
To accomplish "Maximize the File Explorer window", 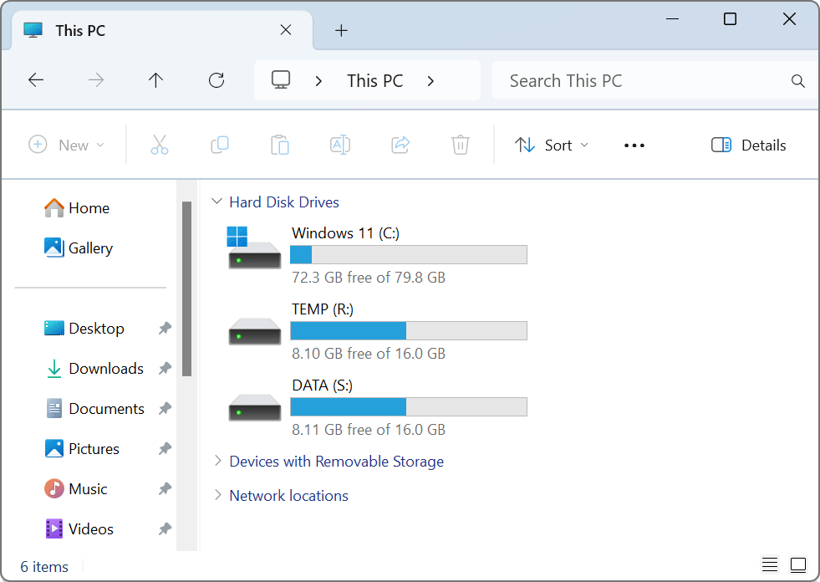I will (730, 19).
